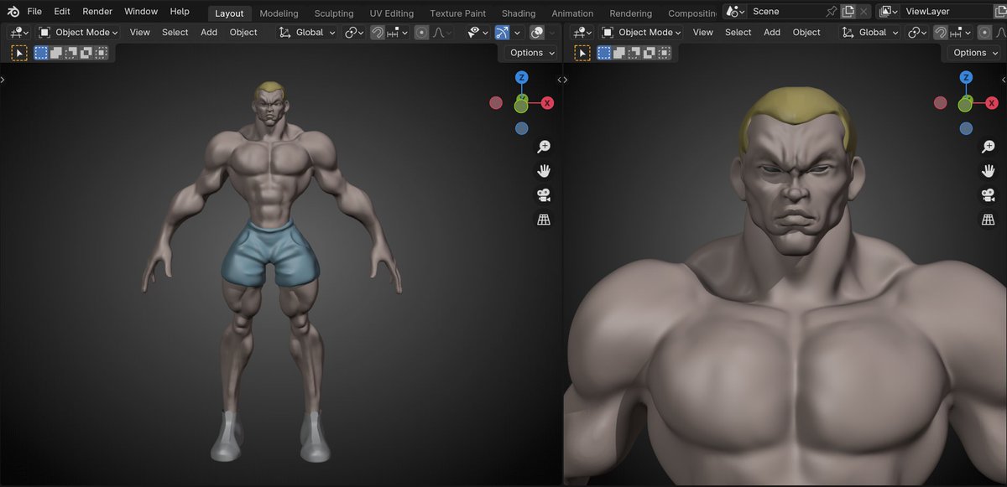Toggle Show Gizmo button in left viewport
1007x487 pixels.
click(502, 33)
